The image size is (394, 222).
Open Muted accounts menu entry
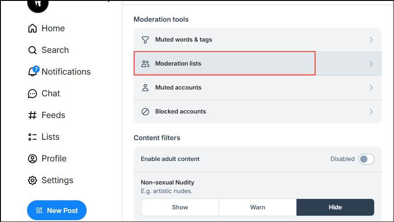(x=178, y=88)
